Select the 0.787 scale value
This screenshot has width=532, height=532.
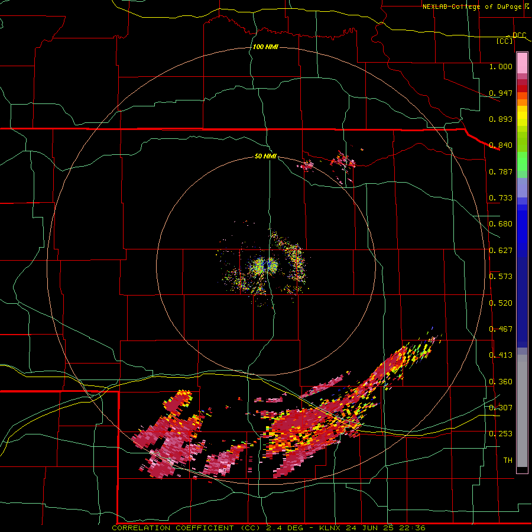501,171
